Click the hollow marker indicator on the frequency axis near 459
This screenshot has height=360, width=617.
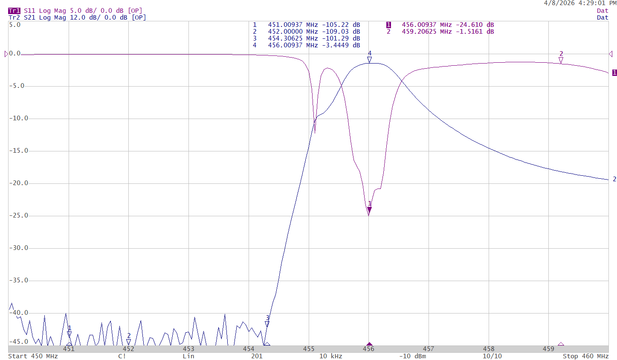[x=561, y=344]
